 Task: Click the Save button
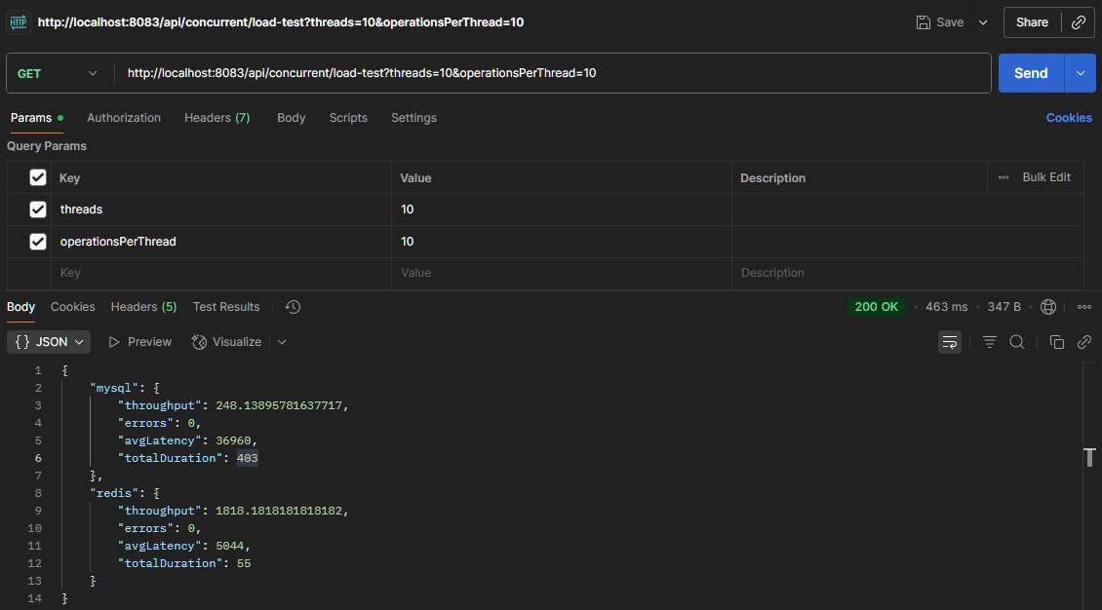click(x=940, y=22)
